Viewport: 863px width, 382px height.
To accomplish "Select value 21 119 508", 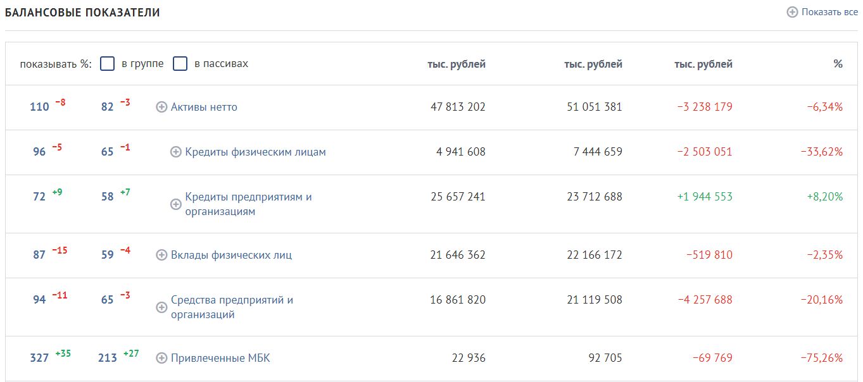I will click(x=595, y=300).
